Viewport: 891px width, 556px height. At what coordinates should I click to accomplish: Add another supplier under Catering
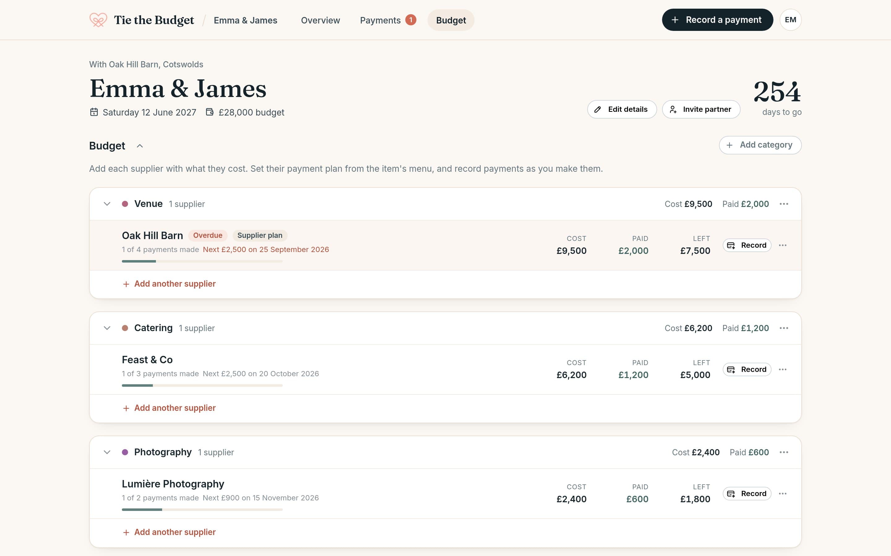point(169,408)
